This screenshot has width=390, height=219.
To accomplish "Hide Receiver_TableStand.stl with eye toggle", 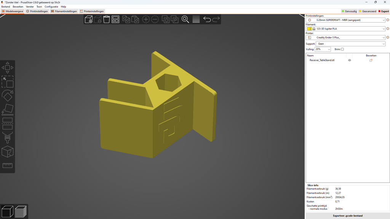I will click(349, 60).
